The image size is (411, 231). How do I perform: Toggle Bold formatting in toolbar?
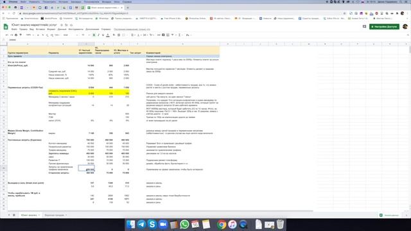tap(94, 35)
